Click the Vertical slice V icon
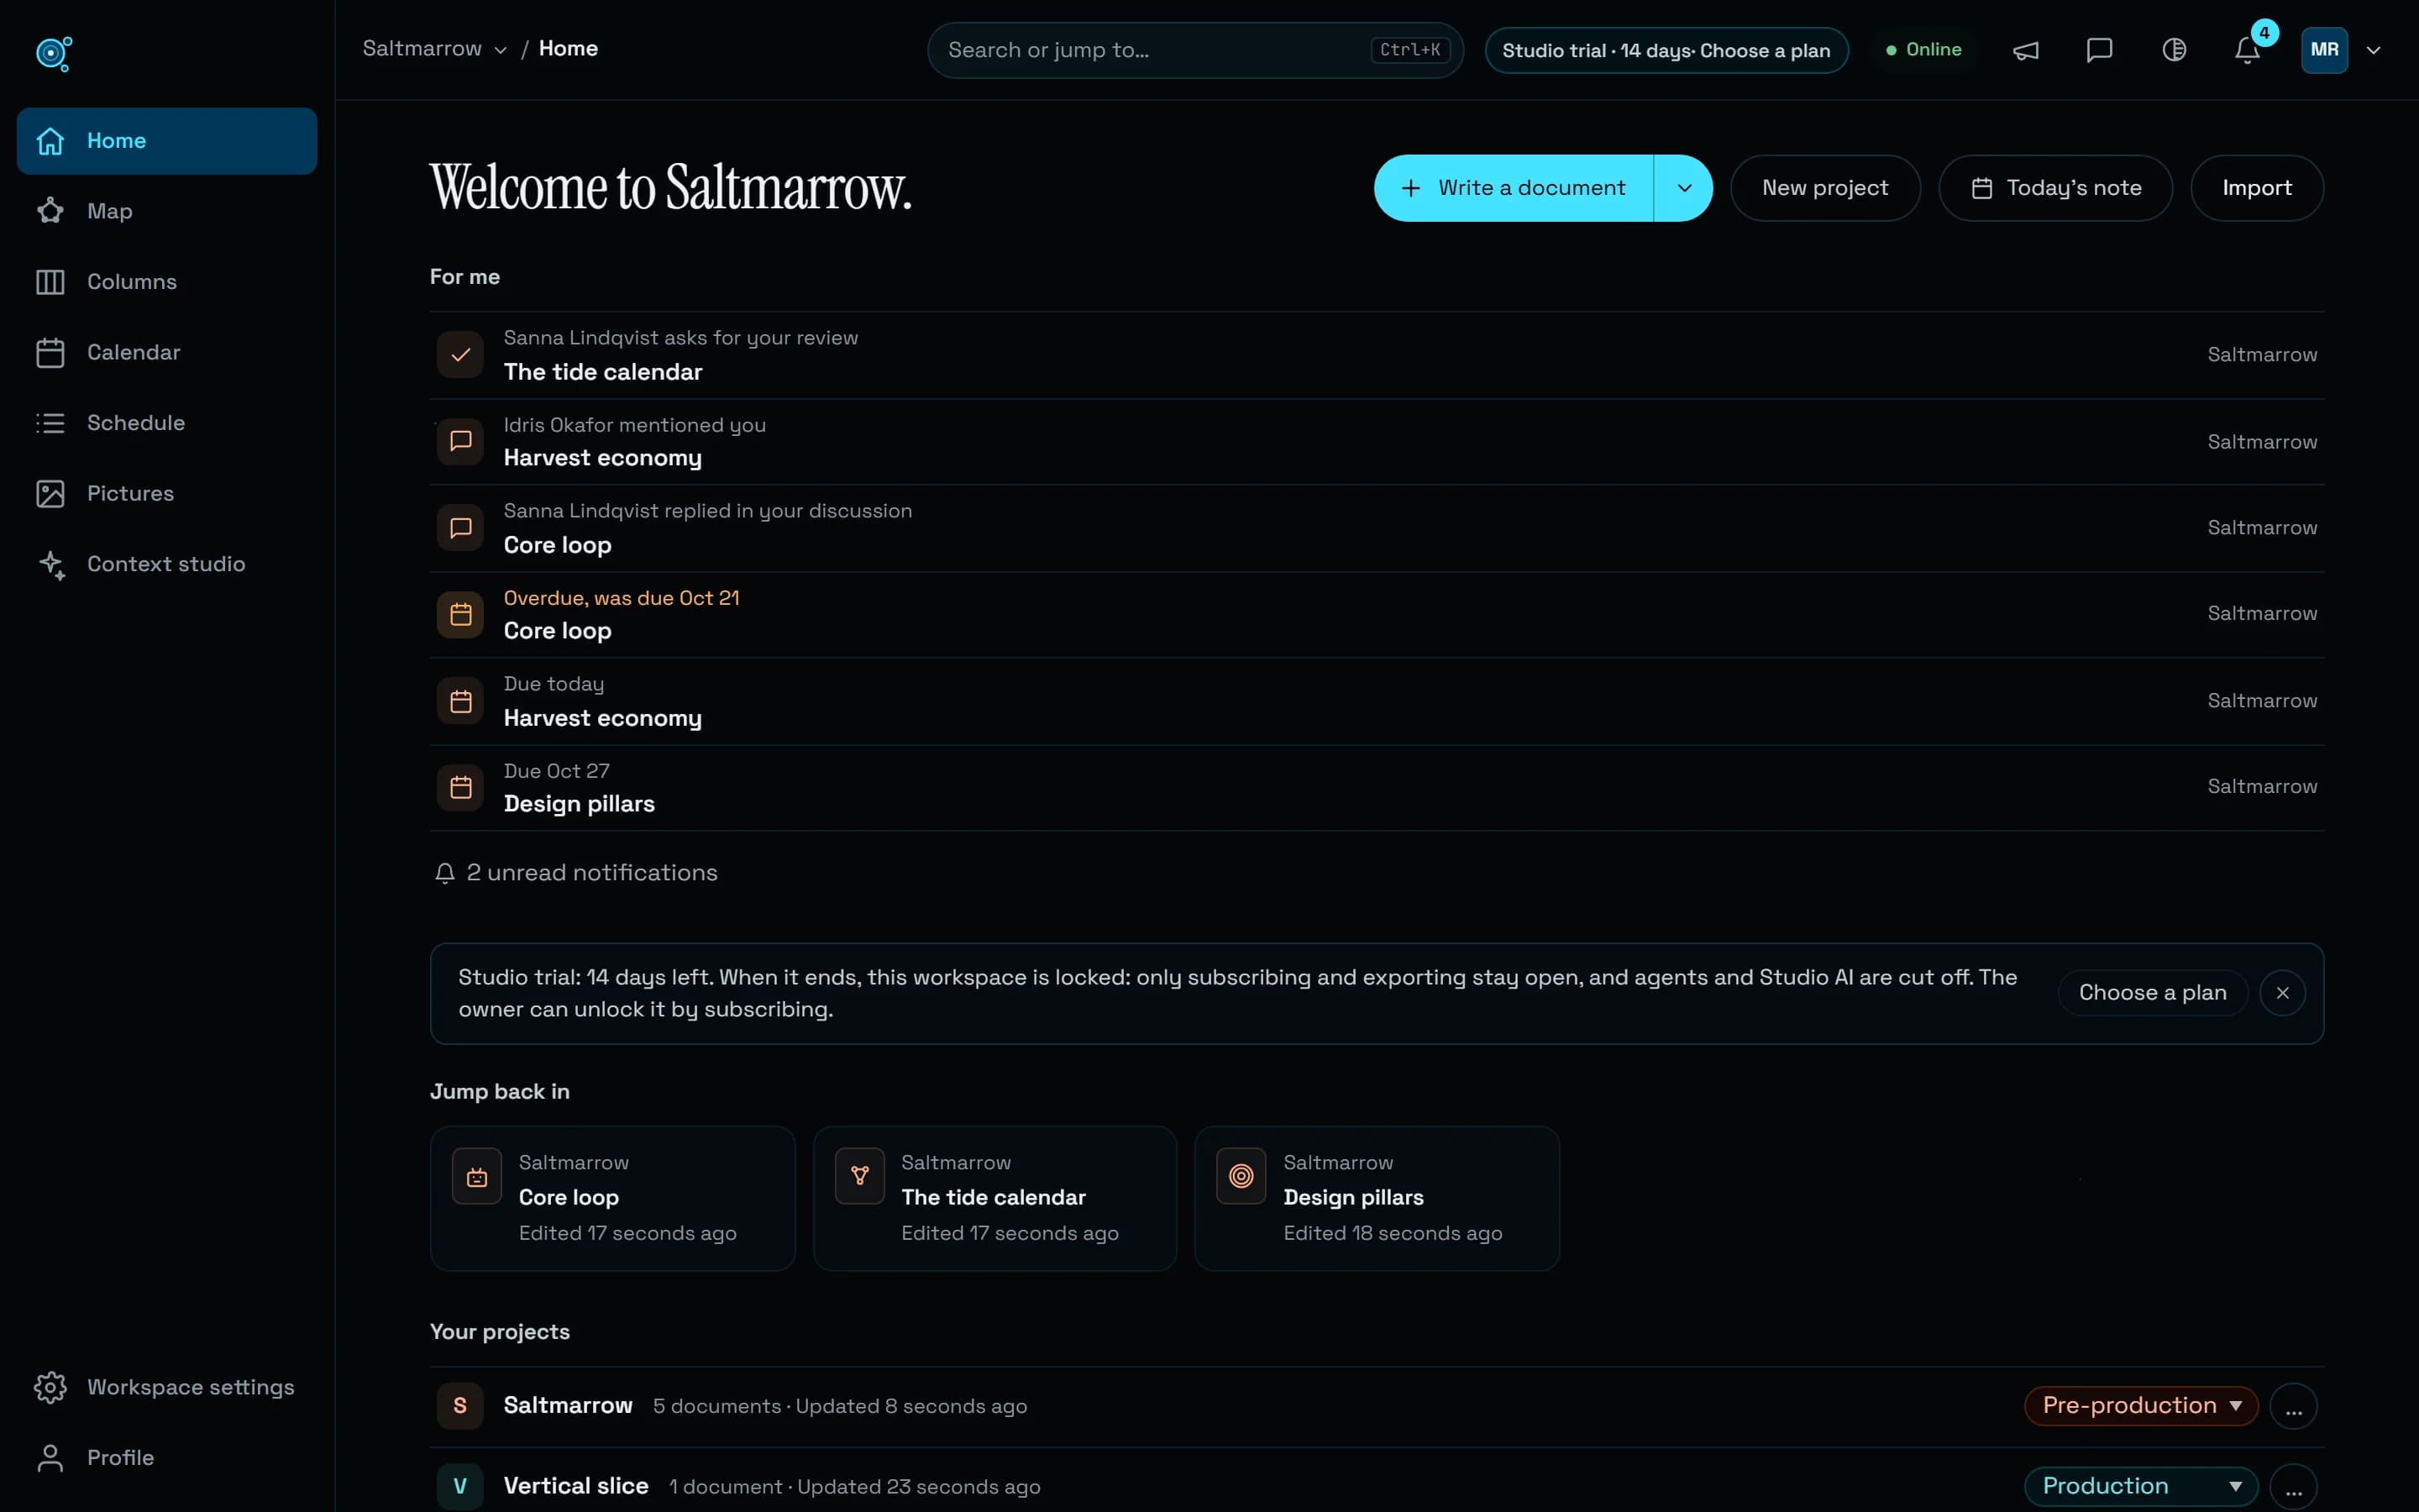 [x=459, y=1486]
